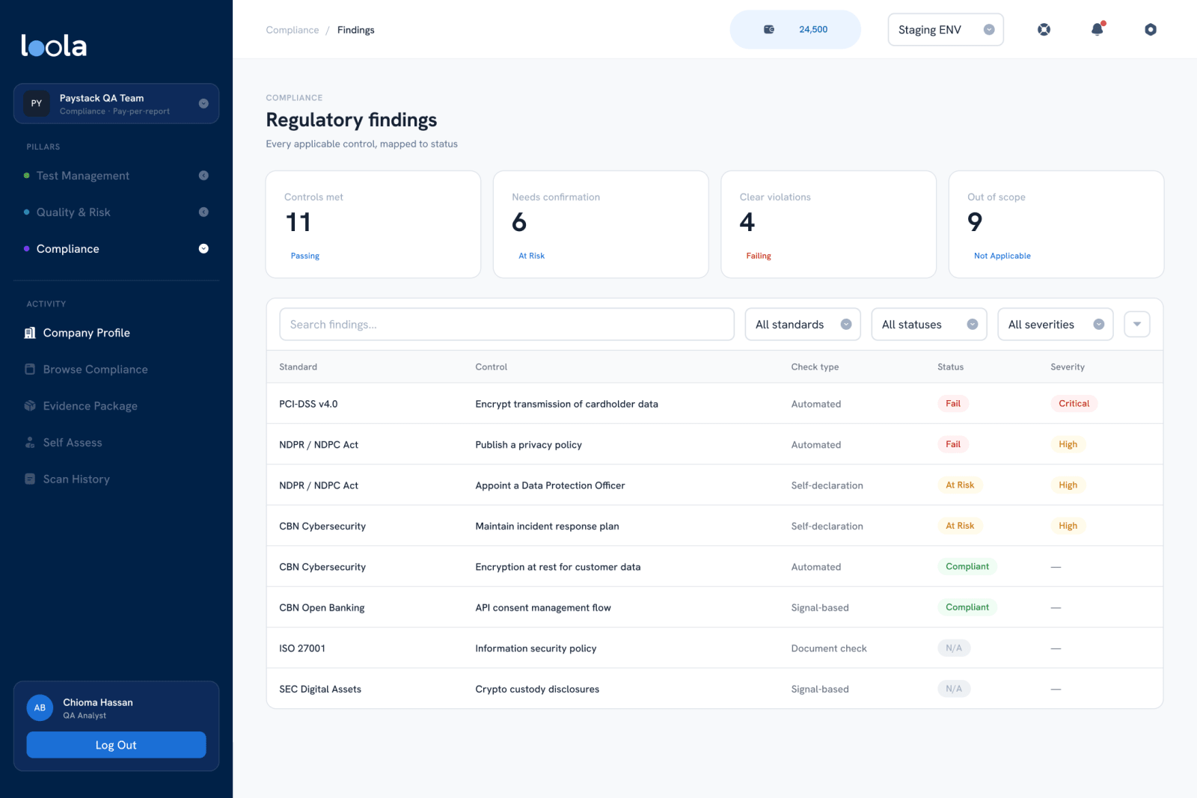Open the All statuses filter
The width and height of the screenshot is (1197, 798).
click(929, 325)
